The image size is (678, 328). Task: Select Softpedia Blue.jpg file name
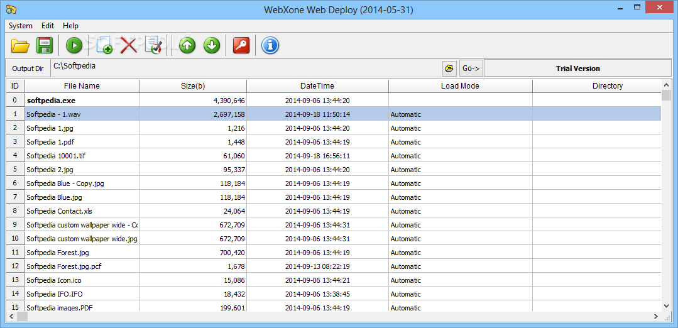[55, 197]
